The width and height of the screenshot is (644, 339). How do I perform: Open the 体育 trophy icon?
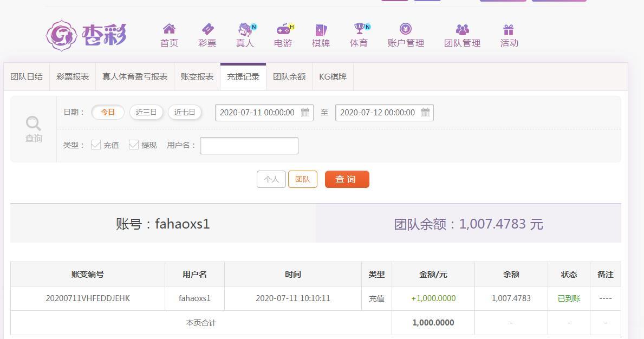(360, 29)
